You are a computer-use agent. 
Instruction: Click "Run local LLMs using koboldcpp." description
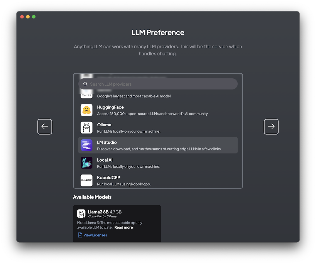124,184
